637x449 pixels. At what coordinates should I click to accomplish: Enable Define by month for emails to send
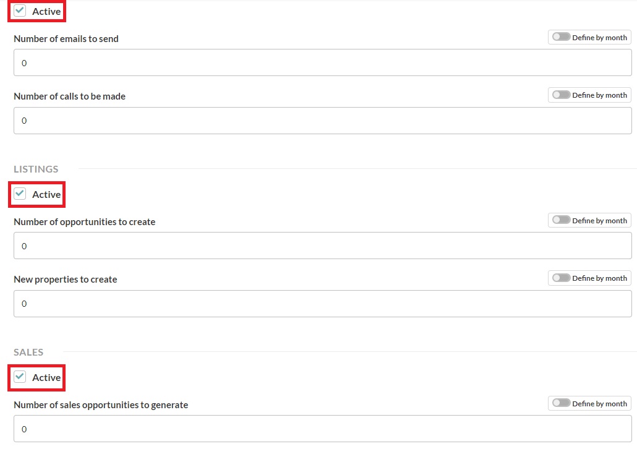[562, 37]
